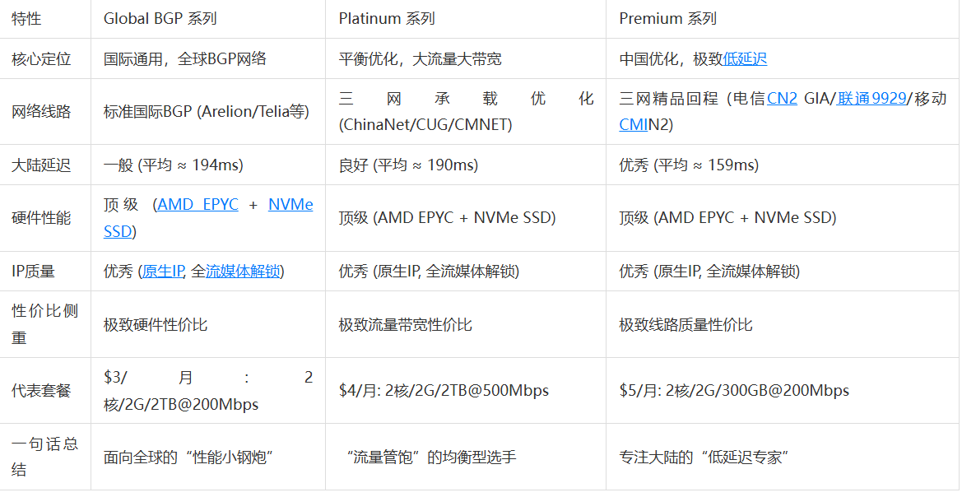
Task: Click the CN2 hyperlink
Action: [782, 99]
